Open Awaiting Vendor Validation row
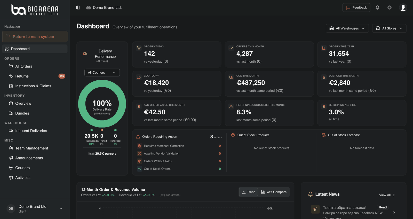This screenshot has height=219, width=413. click(x=179, y=154)
